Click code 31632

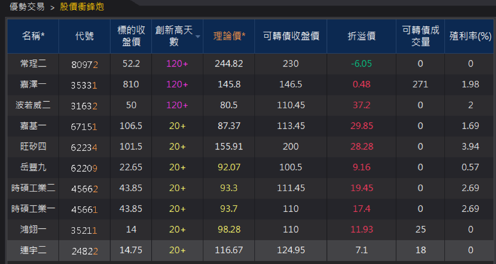84,106
